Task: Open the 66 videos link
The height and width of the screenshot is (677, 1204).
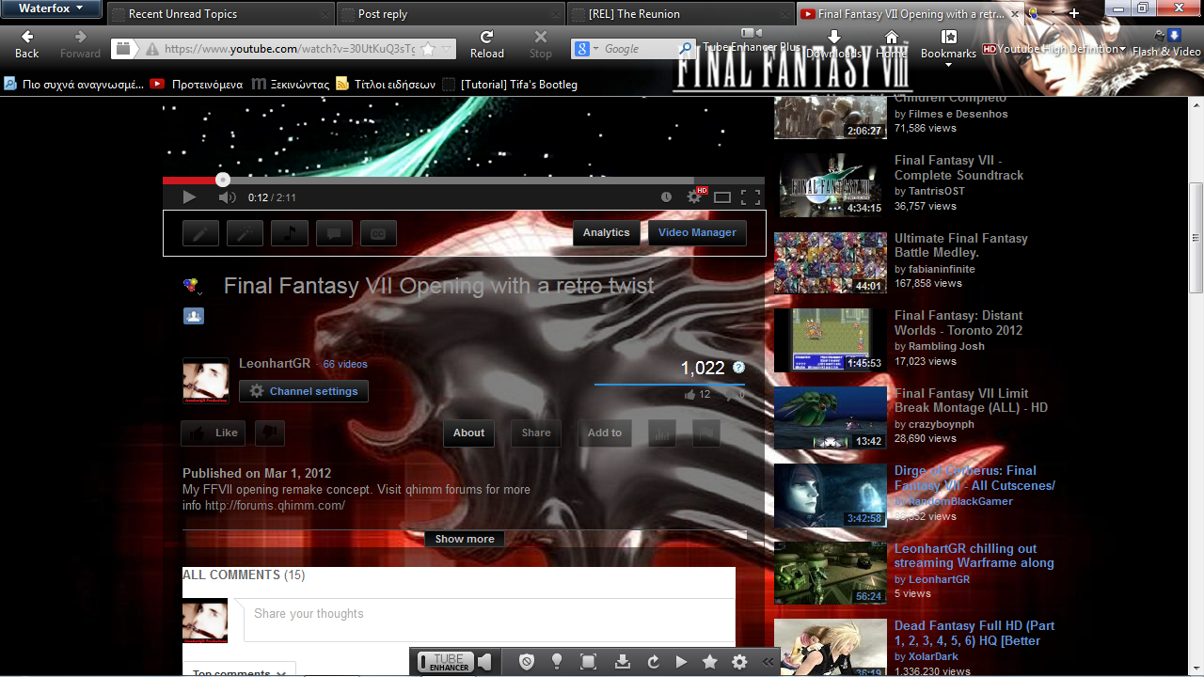Action: 345,364
